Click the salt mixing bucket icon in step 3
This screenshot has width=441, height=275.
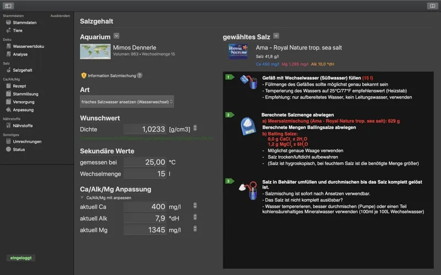(248, 190)
